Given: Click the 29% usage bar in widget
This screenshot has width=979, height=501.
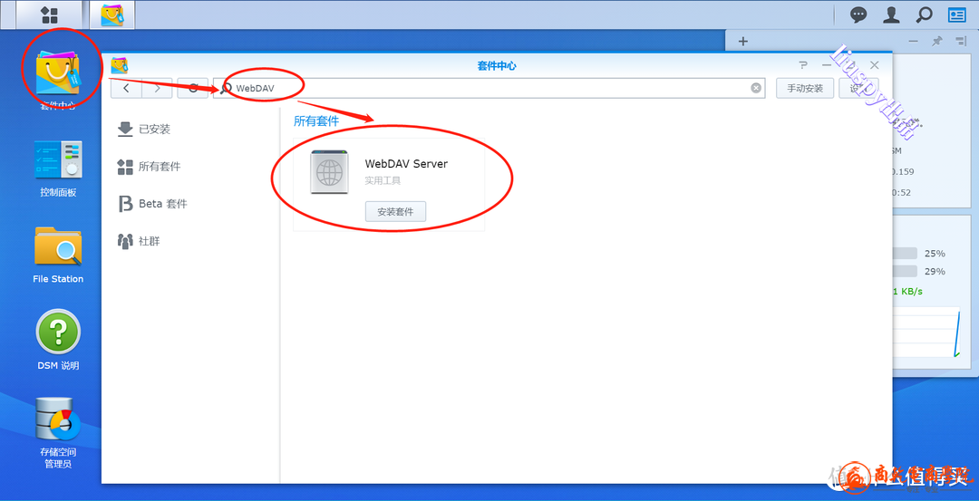Looking at the screenshot, I should click(905, 272).
